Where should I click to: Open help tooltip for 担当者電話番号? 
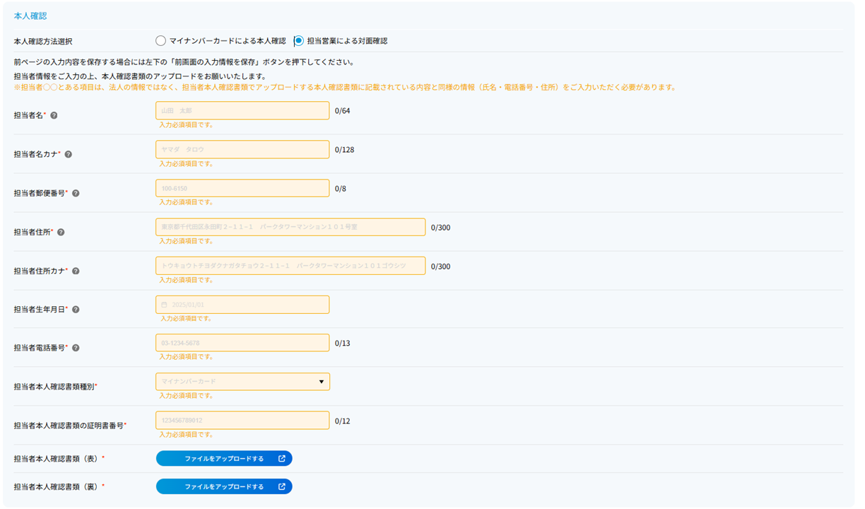76,348
